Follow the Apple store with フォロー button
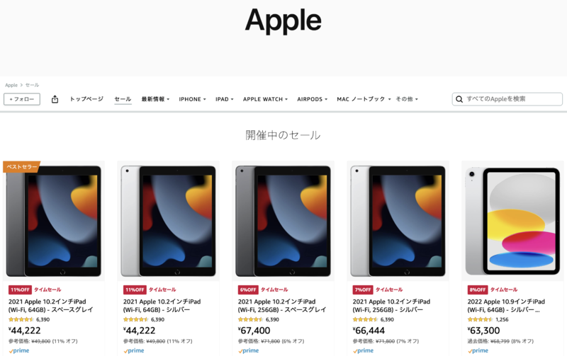Screen dimensions: 567x356 tap(22, 99)
